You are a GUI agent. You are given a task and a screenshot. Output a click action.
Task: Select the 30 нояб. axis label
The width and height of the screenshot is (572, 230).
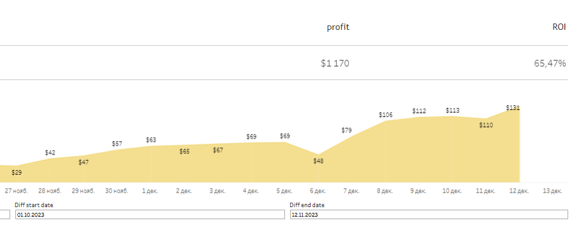[117, 191]
